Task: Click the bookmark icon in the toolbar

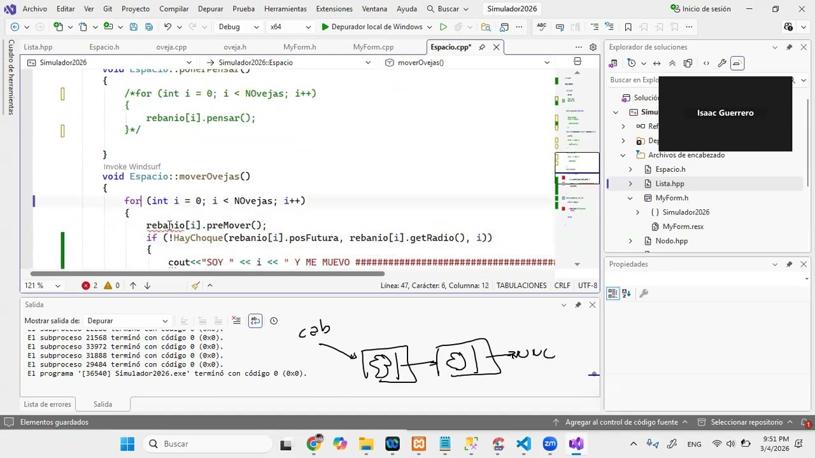Action: tap(628, 27)
